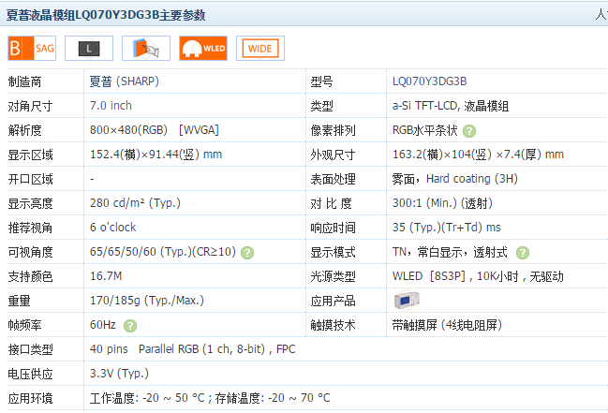The image size is (608, 413).
Task: Click the 应用环境 row label
Action: [30, 398]
